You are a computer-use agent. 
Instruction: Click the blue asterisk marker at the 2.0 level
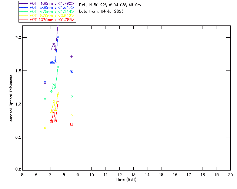pos(58,37)
